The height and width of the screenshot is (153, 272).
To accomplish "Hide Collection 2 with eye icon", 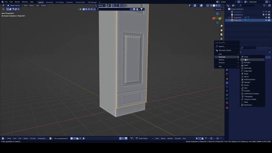I will (x=266, y=15).
